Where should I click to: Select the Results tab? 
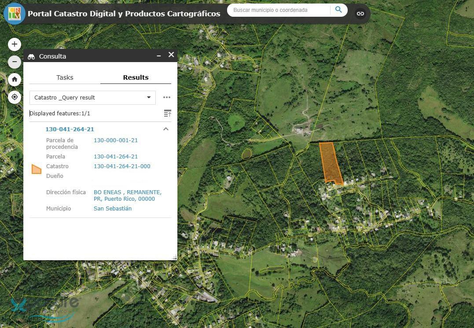point(136,77)
